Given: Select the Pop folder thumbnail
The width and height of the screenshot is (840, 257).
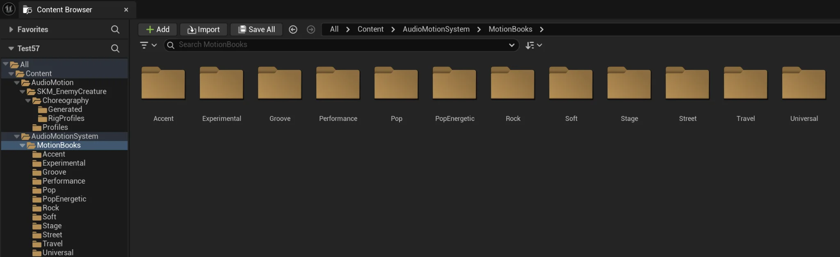Looking at the screenshot, I should (396, 83).
